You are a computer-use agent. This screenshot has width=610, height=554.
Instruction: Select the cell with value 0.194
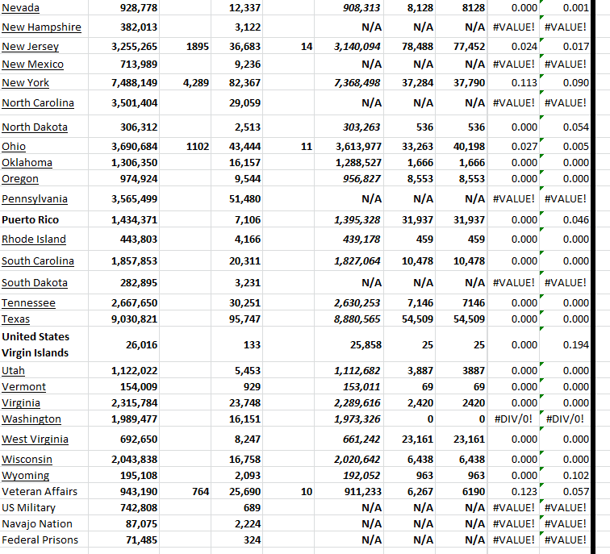pyautogui.click(x=575, y=345)
